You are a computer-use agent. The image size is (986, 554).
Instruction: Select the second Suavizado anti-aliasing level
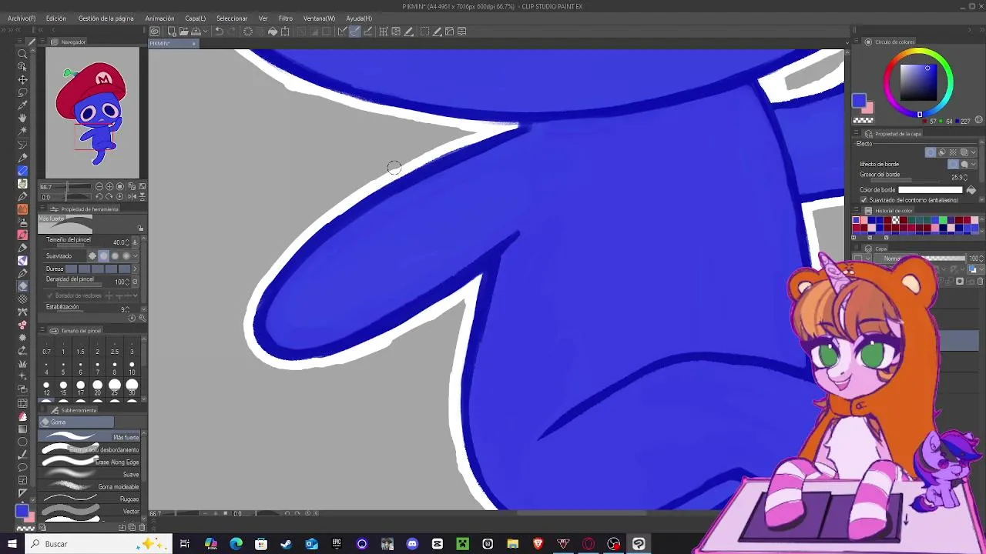[x=104, y=256]
